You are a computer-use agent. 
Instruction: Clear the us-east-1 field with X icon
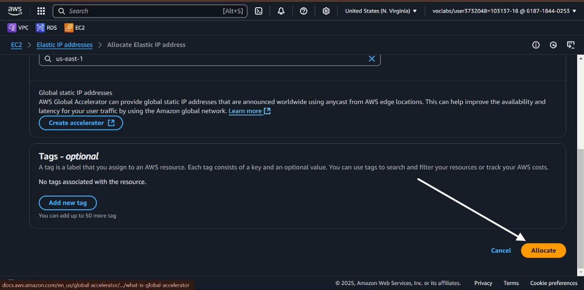pyautogui.click(x=371, y=59)
